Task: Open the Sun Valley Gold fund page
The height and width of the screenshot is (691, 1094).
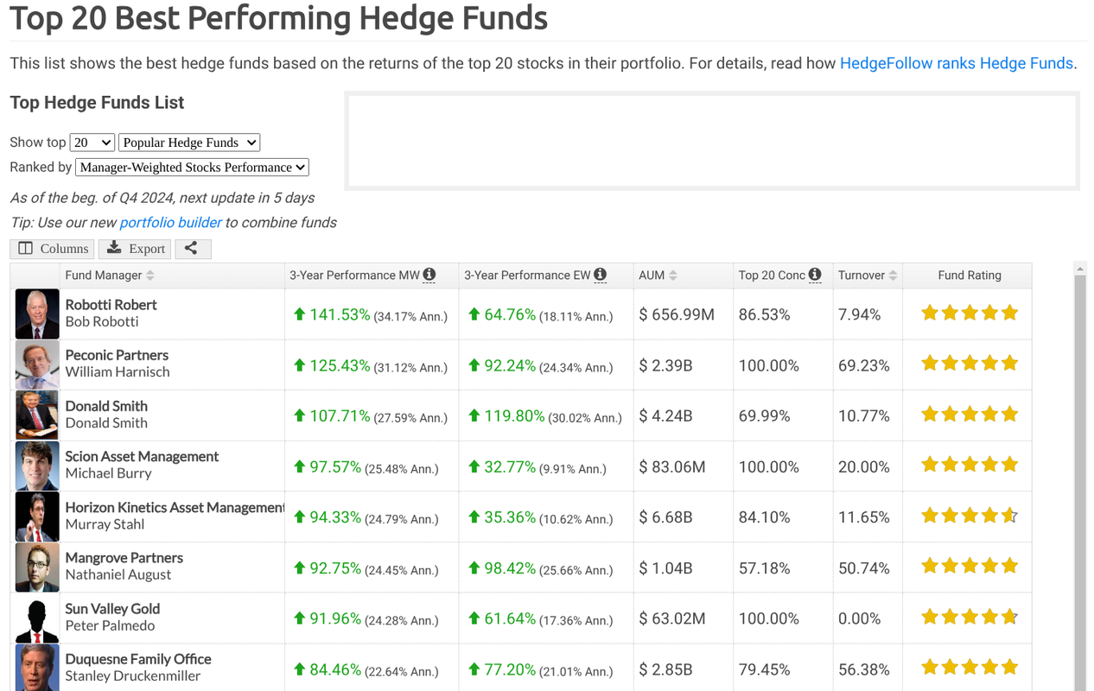Action: (112, 608)
